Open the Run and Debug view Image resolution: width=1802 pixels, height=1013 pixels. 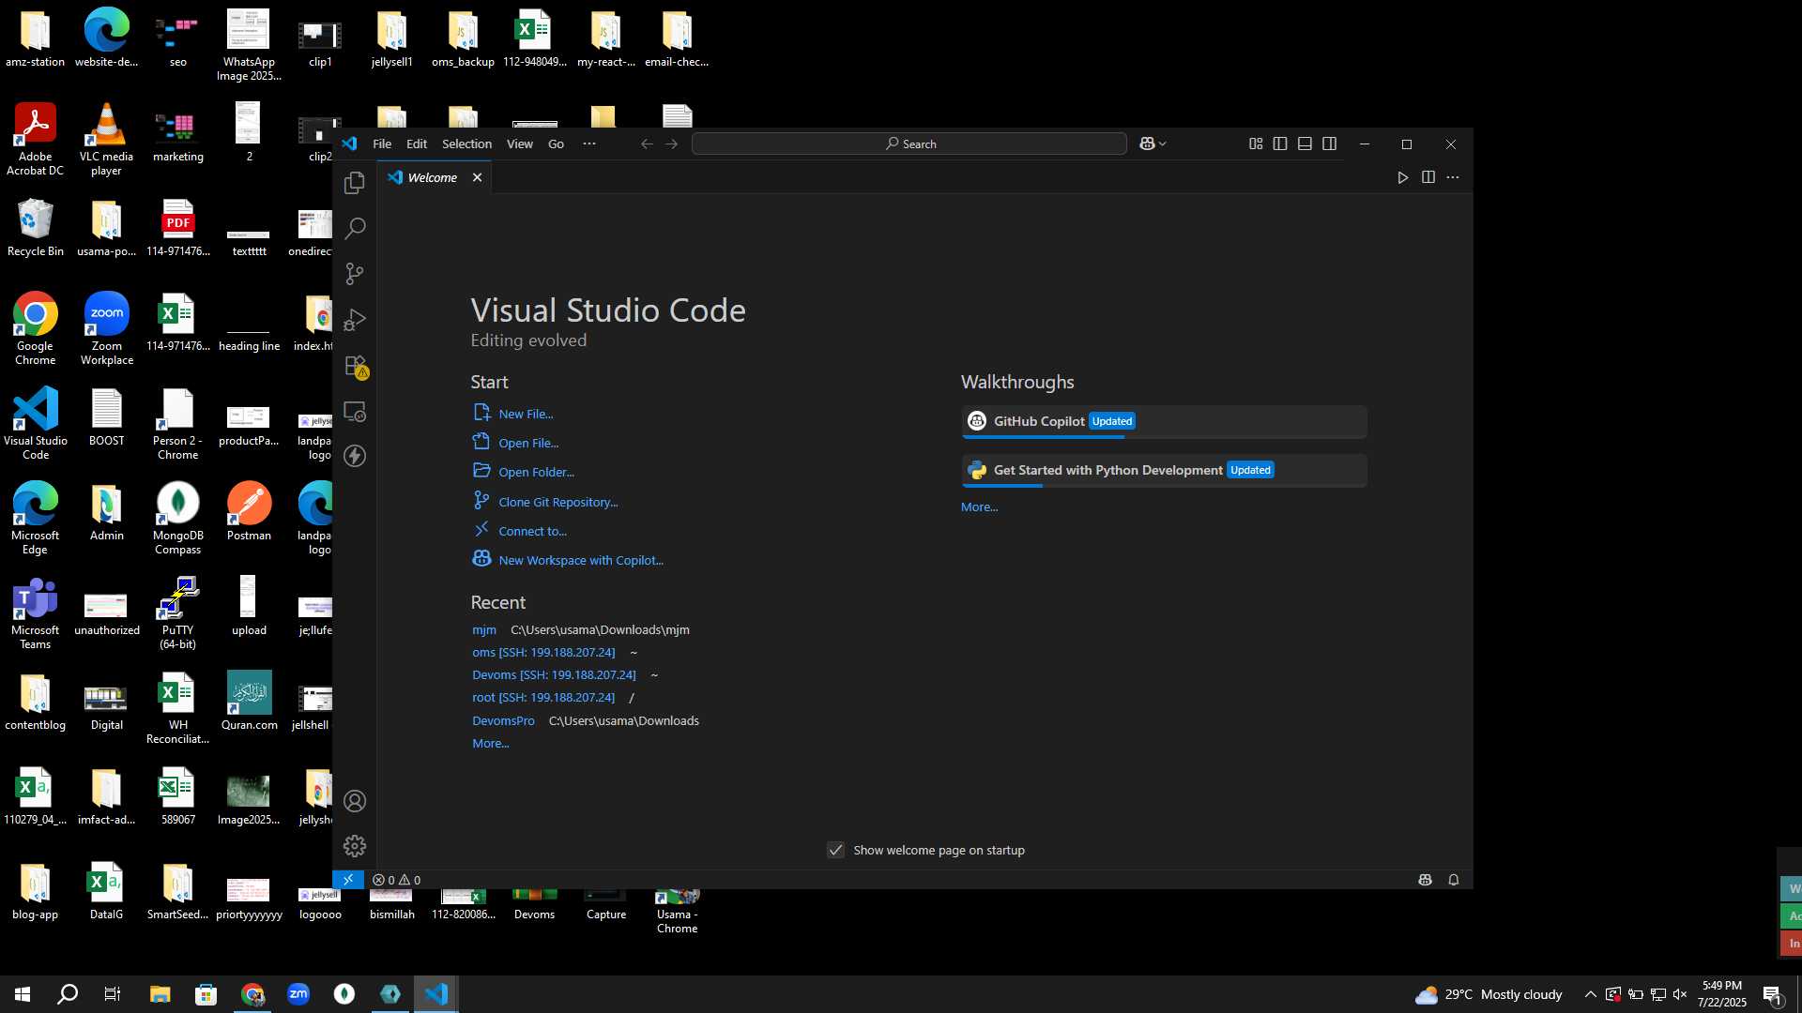coord(355,320)
